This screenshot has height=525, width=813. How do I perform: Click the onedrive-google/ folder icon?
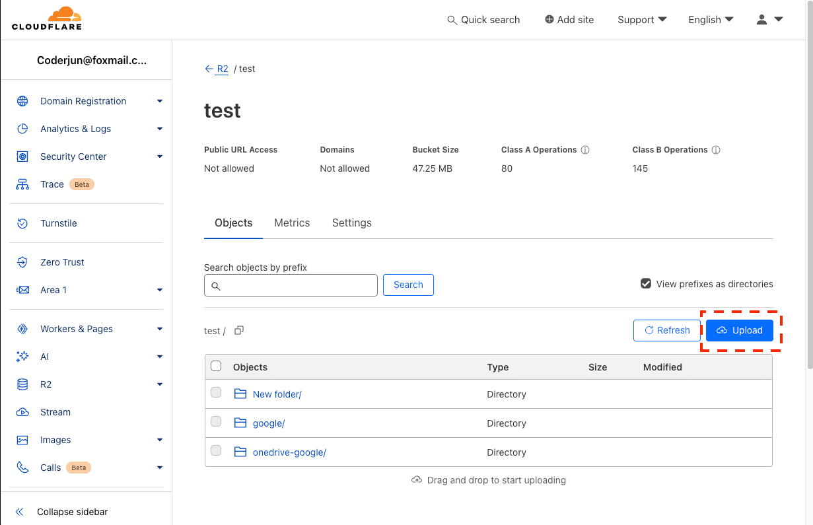point(240,452)
